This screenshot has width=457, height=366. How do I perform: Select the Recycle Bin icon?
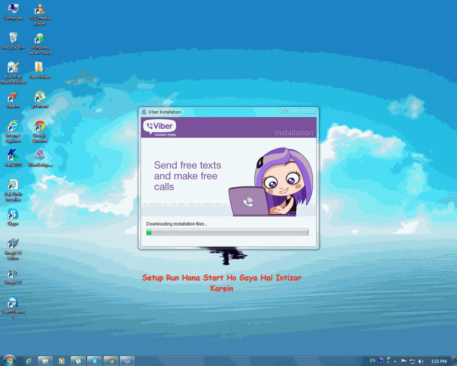click(13, 41)
